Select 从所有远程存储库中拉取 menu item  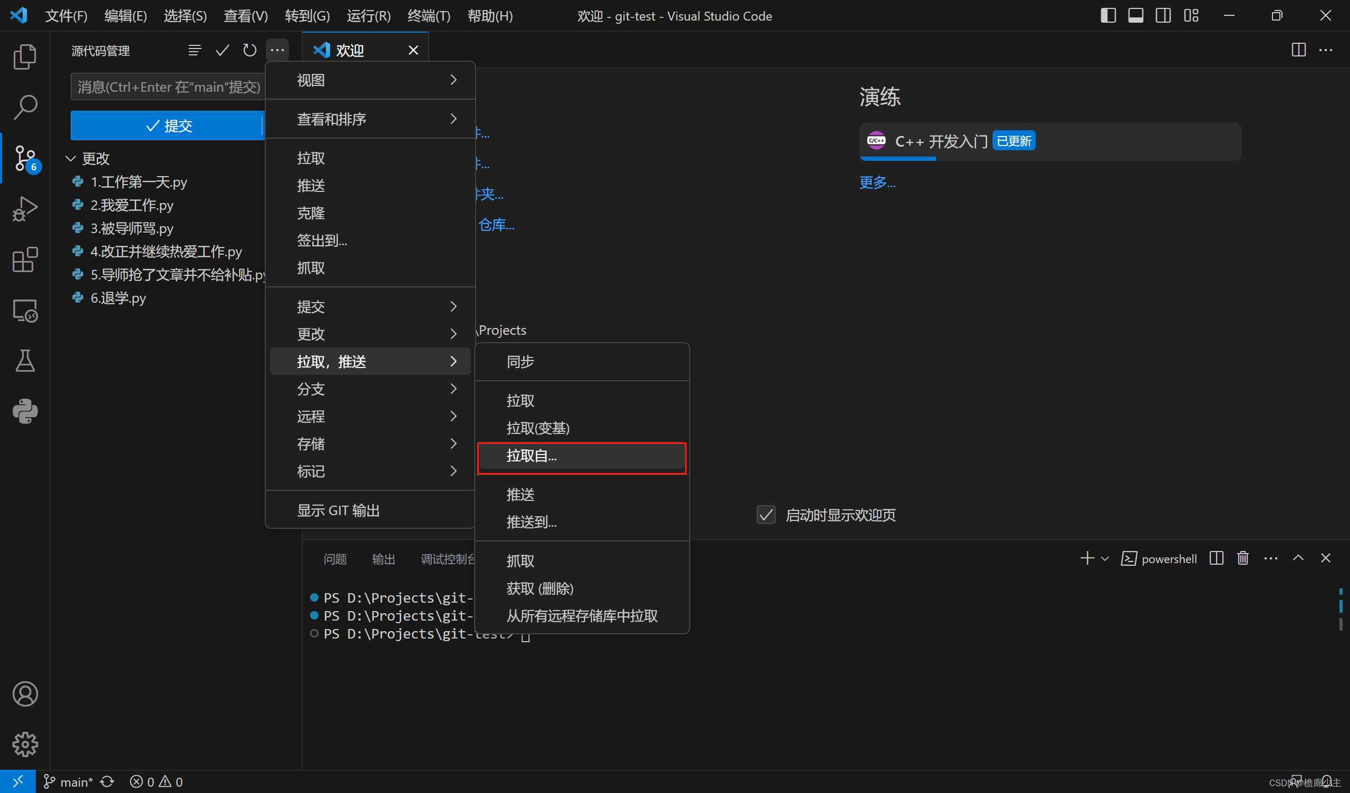tap(582, 616)
